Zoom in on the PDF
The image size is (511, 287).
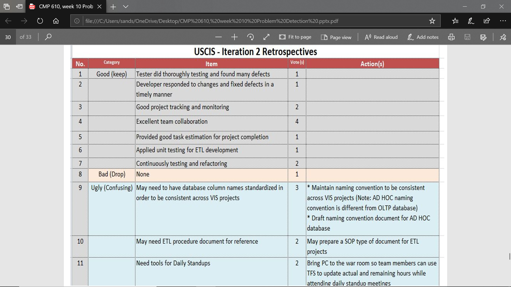pyautogui.click(x=234, y=37)
